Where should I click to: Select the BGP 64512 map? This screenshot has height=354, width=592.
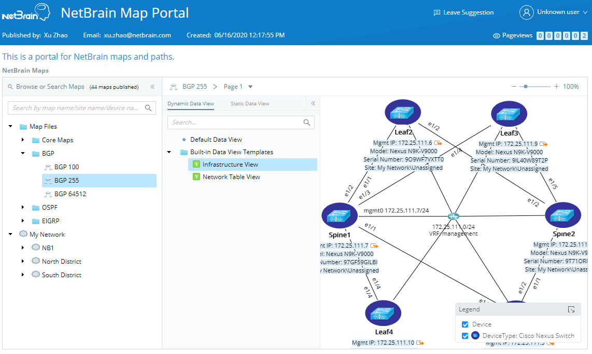70,194
